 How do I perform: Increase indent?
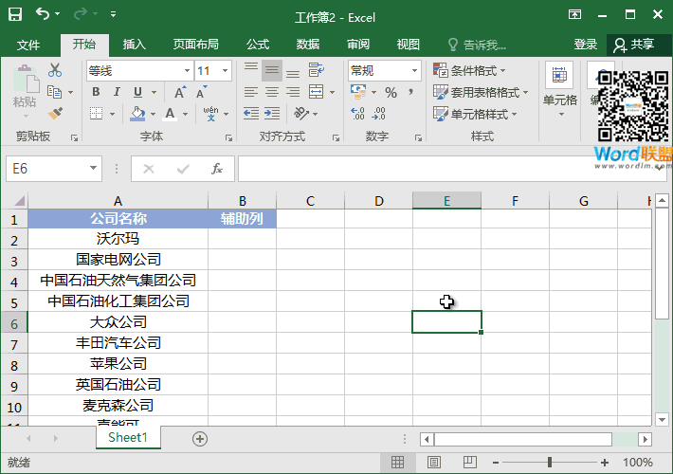point(272,114)
